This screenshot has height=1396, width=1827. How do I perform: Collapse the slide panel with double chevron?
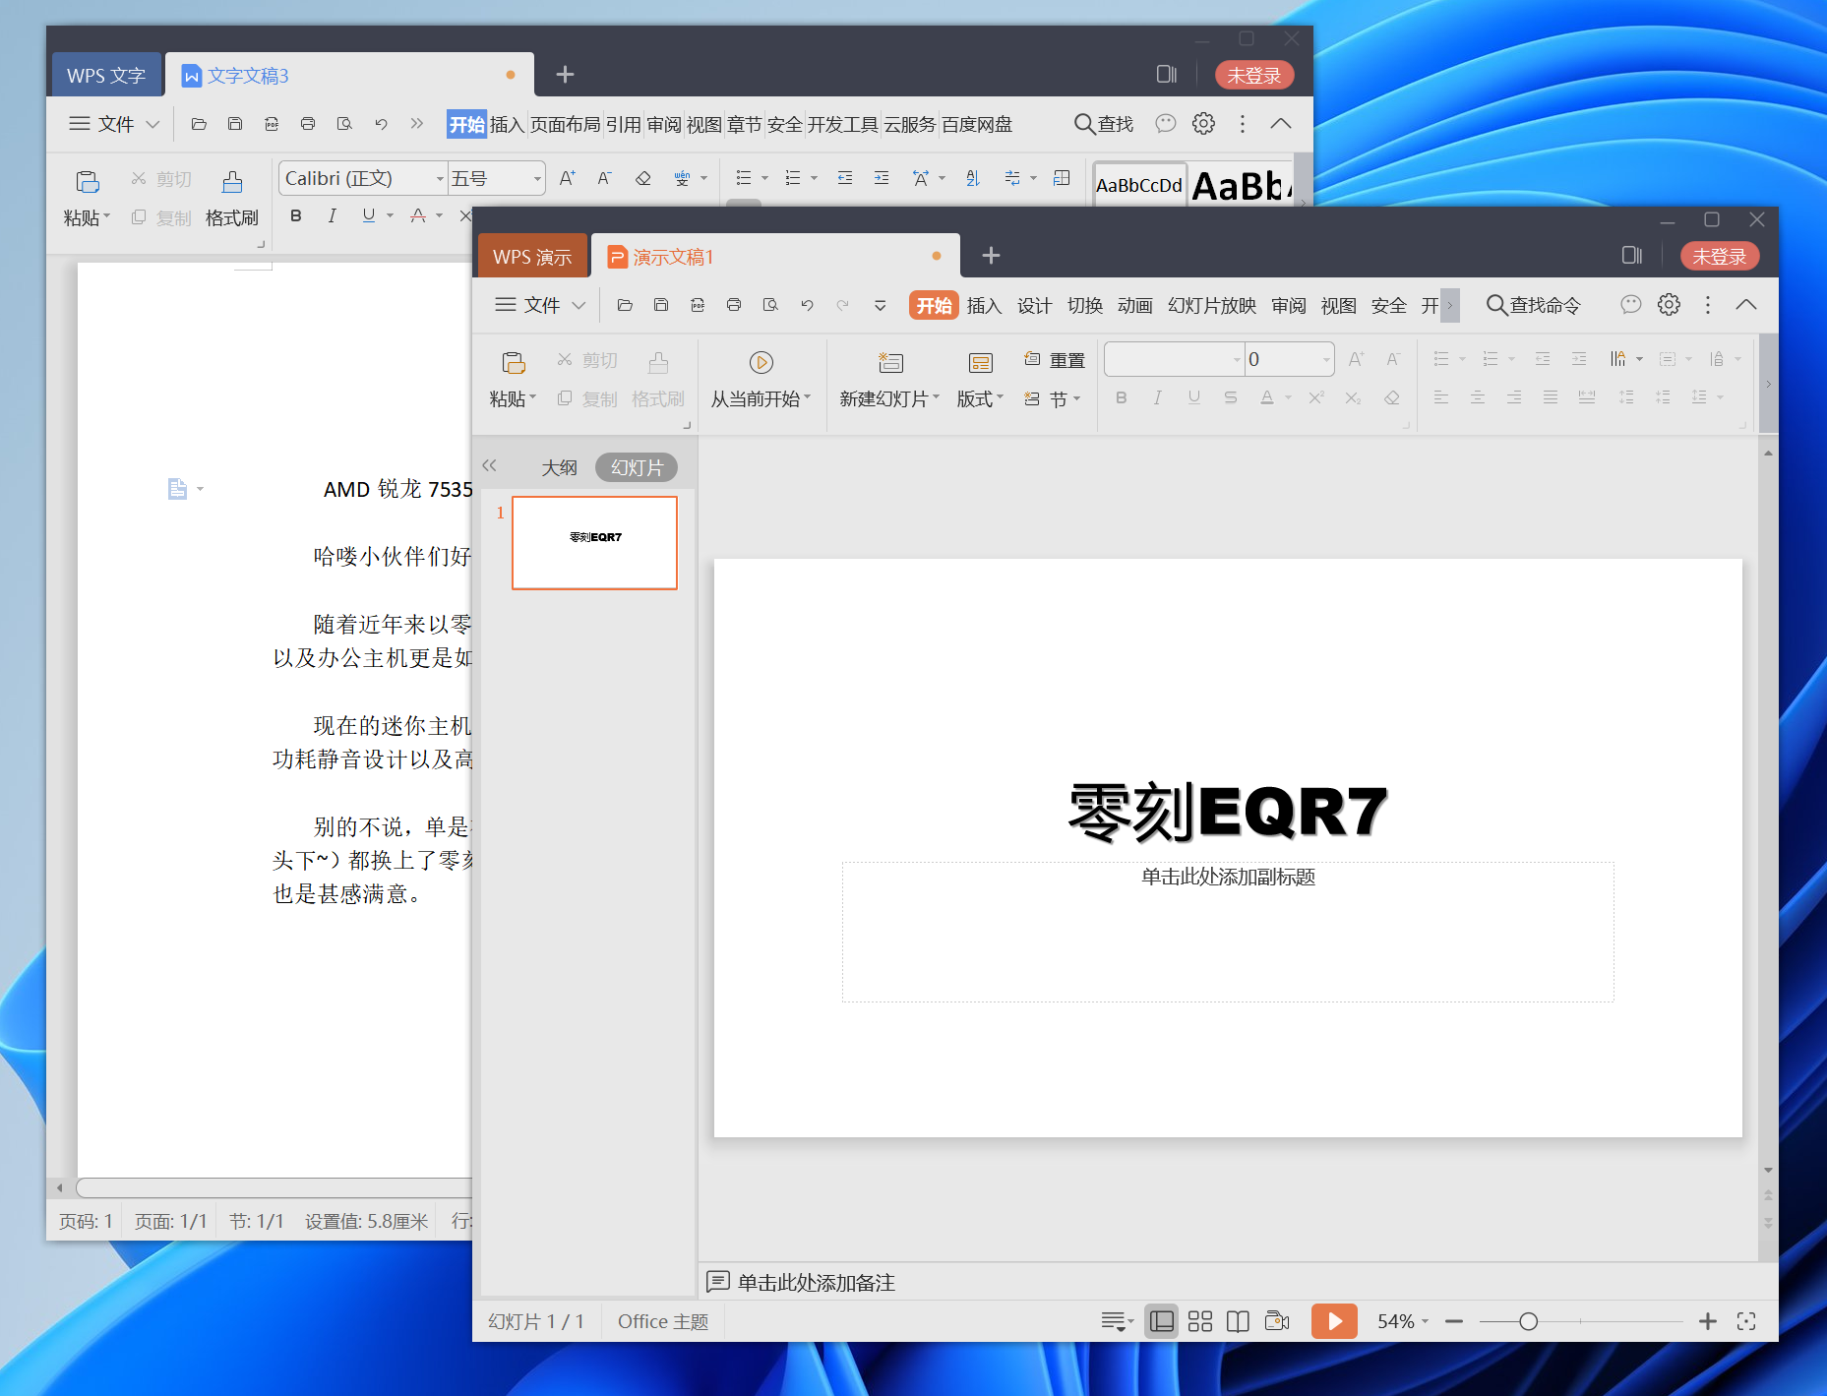pyautogui.click(x=490, y=466)
